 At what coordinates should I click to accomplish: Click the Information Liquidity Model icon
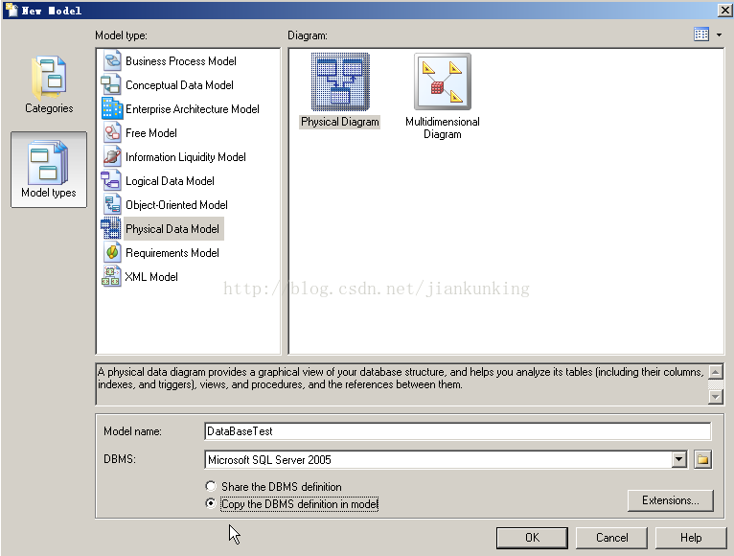[x=112, y=156]
